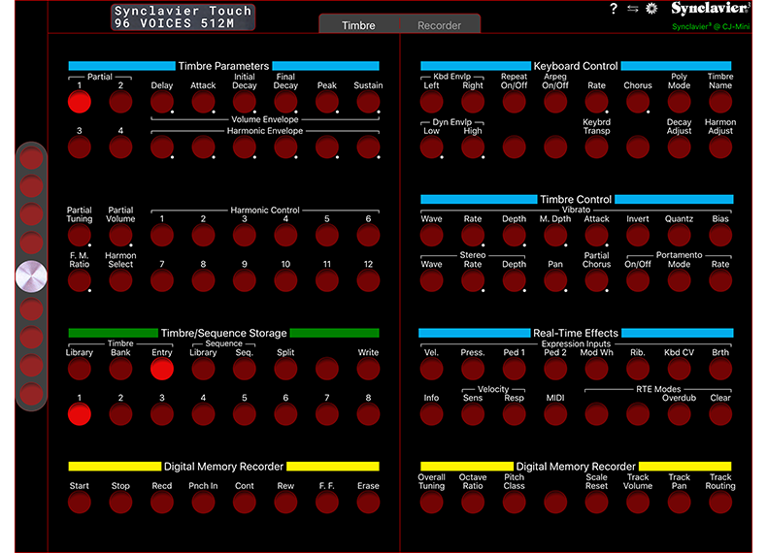Select storage slot 5 button
The height and width of the screenshot is (553, 767).
pyautogui.click(x=244, y=414)
